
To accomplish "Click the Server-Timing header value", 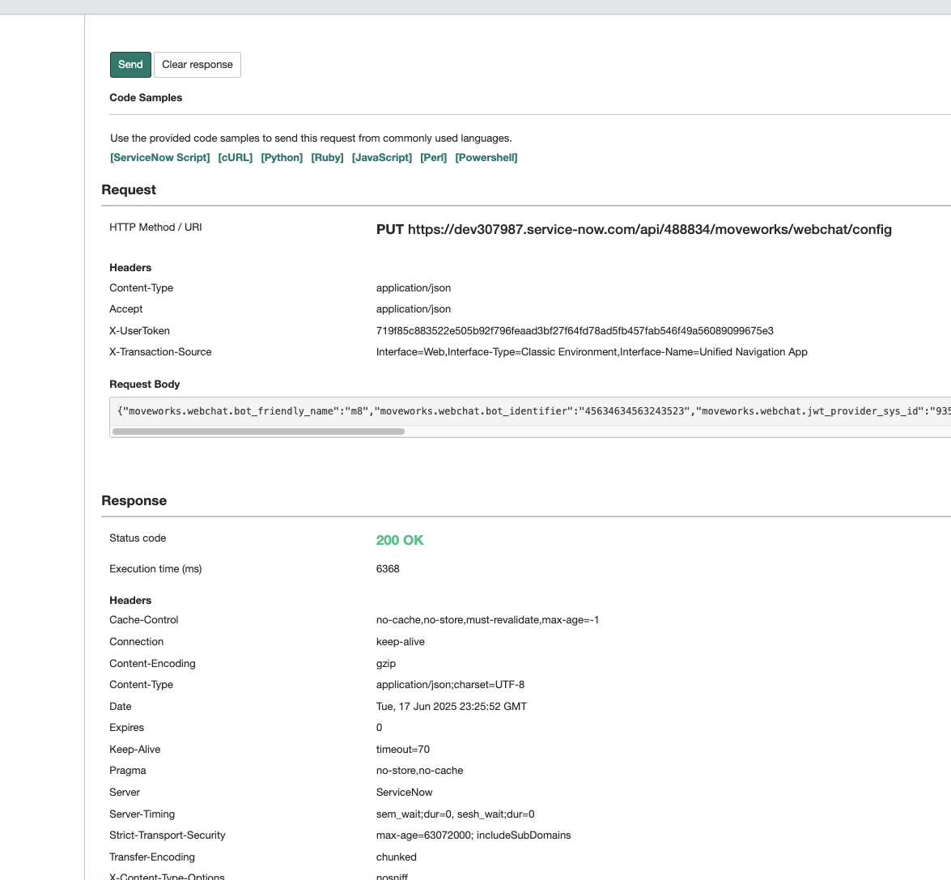I will (456, 814).
